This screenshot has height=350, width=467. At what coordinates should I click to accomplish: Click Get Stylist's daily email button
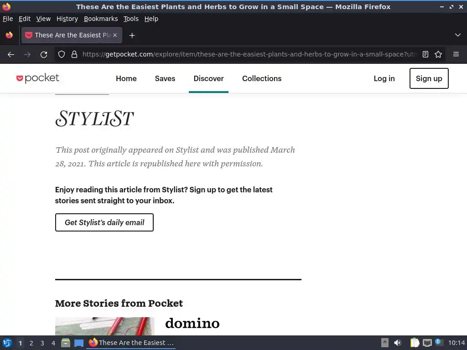[104, 222]
